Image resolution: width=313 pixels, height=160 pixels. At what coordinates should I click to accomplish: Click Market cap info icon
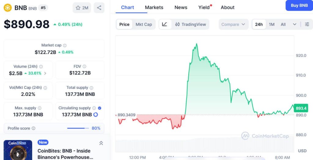pos(65,45)
